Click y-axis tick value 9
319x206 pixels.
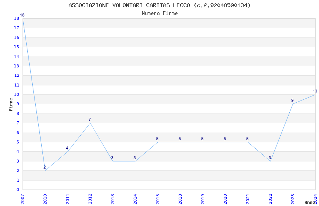pos(18,104)
